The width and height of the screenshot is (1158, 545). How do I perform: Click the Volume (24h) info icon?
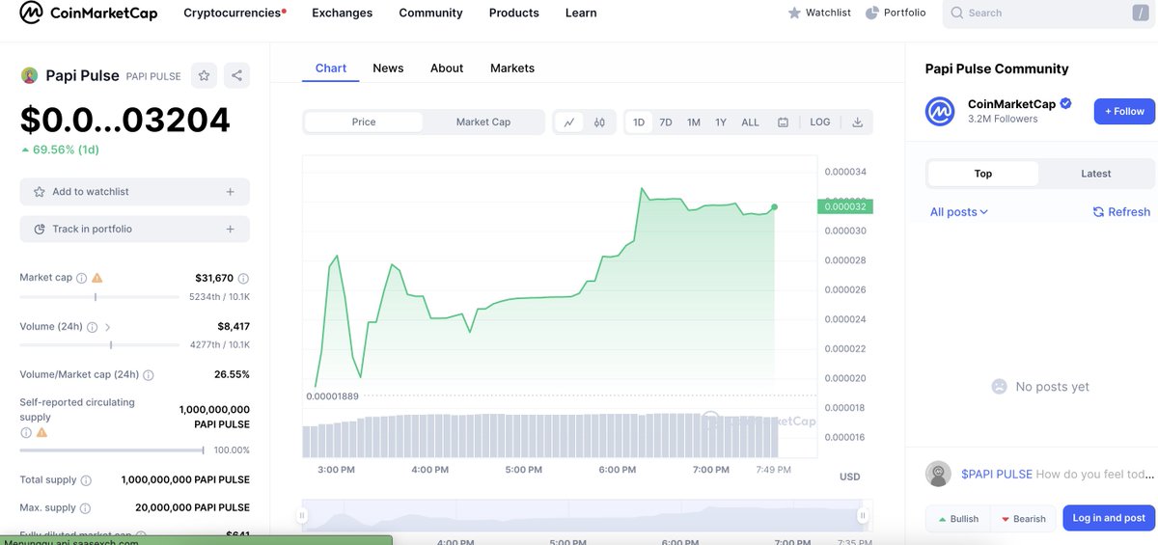[x=92, y=327]
